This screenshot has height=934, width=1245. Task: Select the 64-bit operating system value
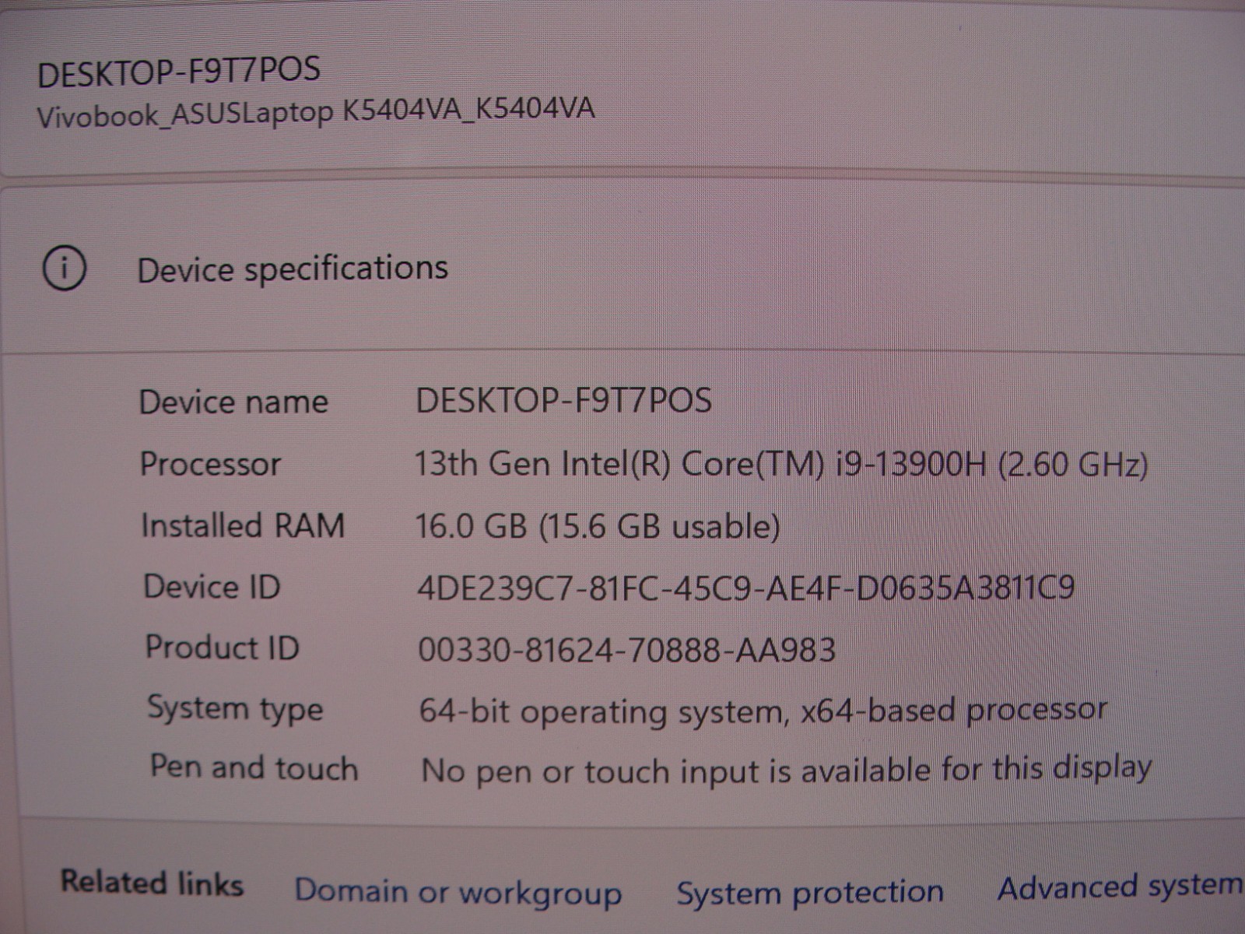[763, 711]
